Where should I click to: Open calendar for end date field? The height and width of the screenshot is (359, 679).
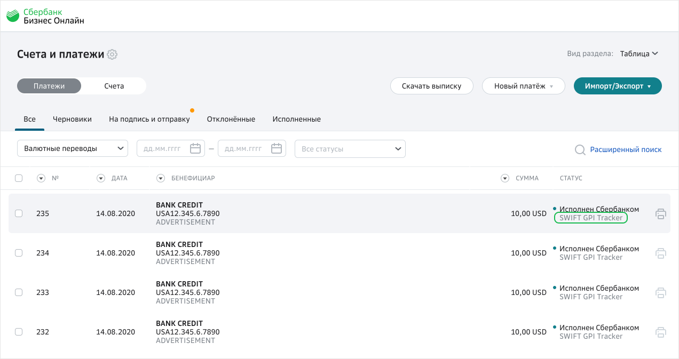pos(276,149)
